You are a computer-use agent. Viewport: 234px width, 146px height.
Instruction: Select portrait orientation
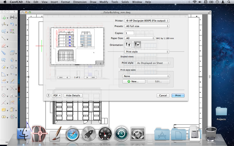128,45
